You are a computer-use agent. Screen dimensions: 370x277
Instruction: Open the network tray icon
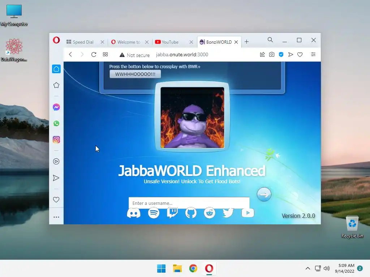[x=318, y=268]
